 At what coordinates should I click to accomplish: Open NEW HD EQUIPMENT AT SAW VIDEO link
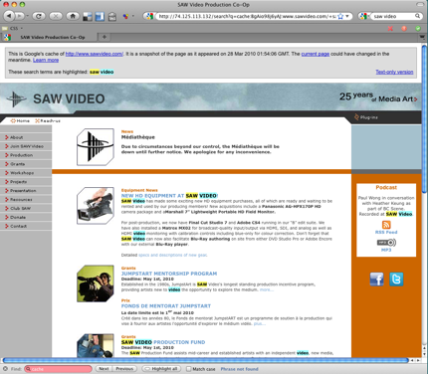pyautogui.click(x=169, y=196)
